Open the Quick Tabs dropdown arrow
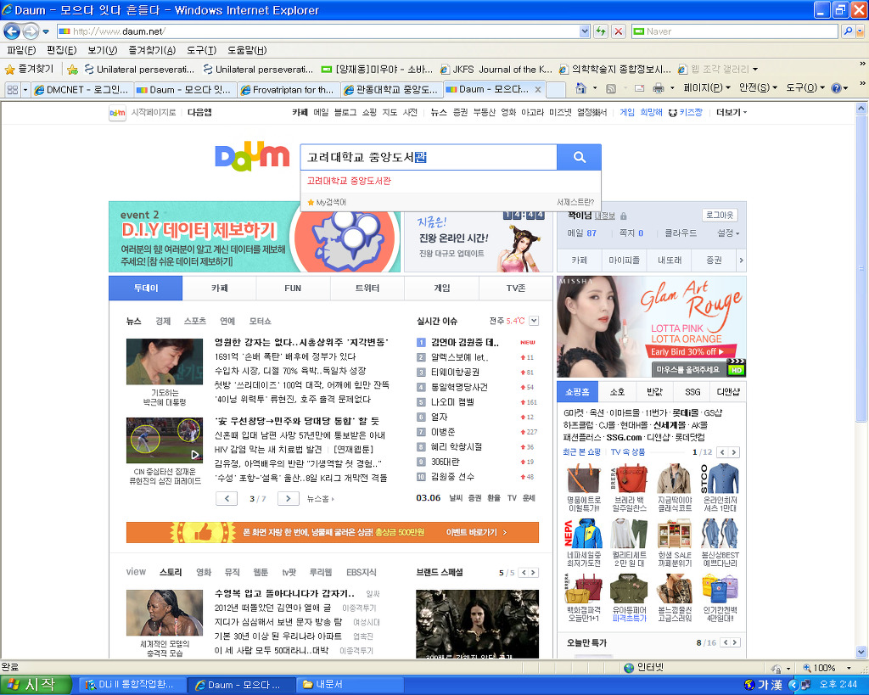Image resolution: width=869 pixels, height=695 pixels. (x=25, y=89)
